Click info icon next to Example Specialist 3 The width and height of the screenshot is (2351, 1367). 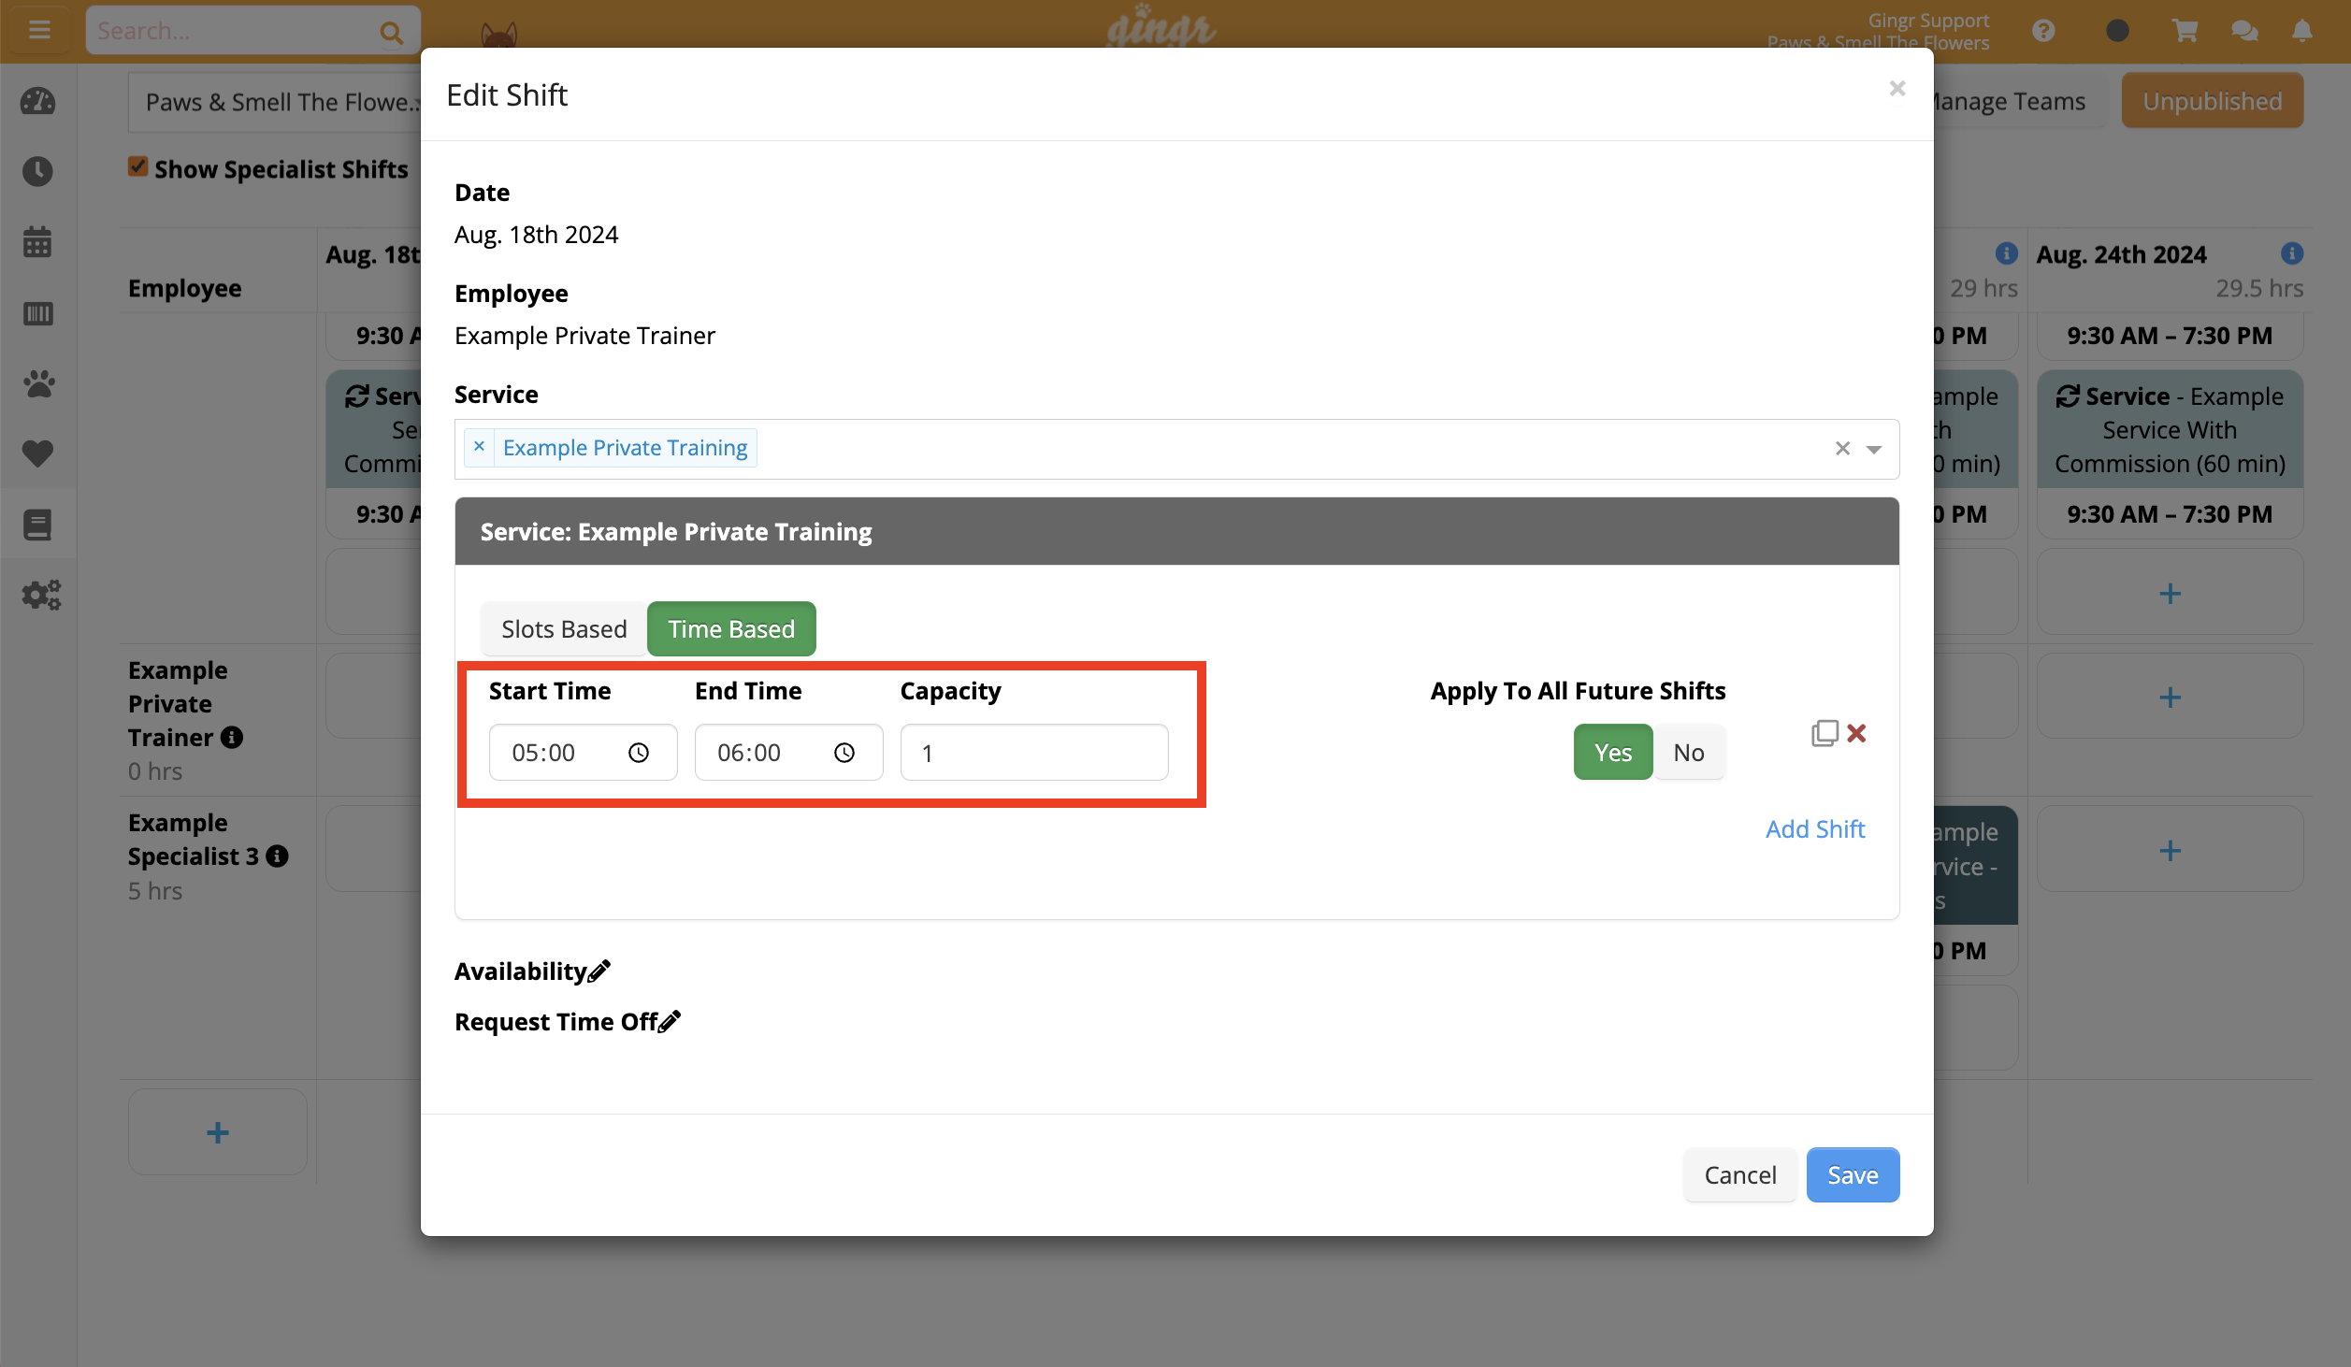coord(277,856)
